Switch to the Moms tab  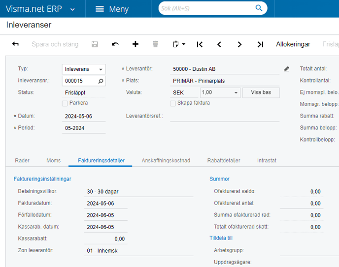point(53,160)
